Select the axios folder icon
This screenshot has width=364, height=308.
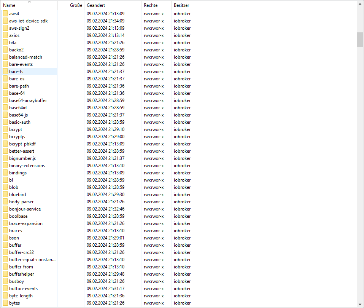pyautogui.click(x=6, y=35)
